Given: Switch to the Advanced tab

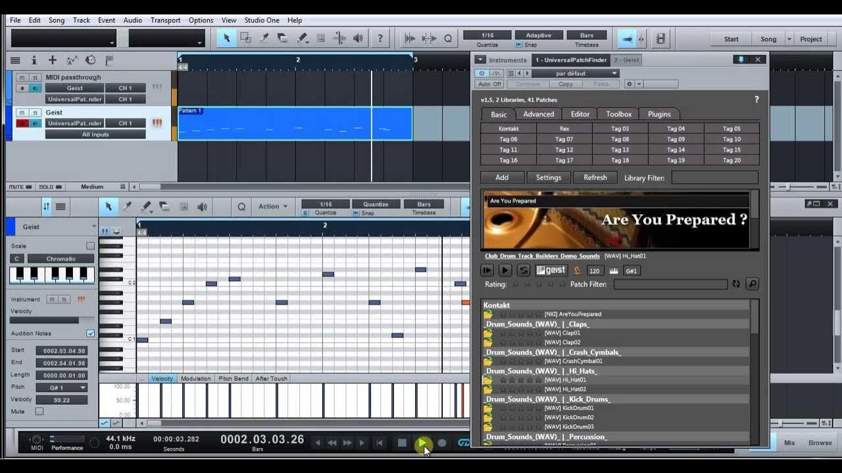Looking at the screenshot, I should point(539,114).
